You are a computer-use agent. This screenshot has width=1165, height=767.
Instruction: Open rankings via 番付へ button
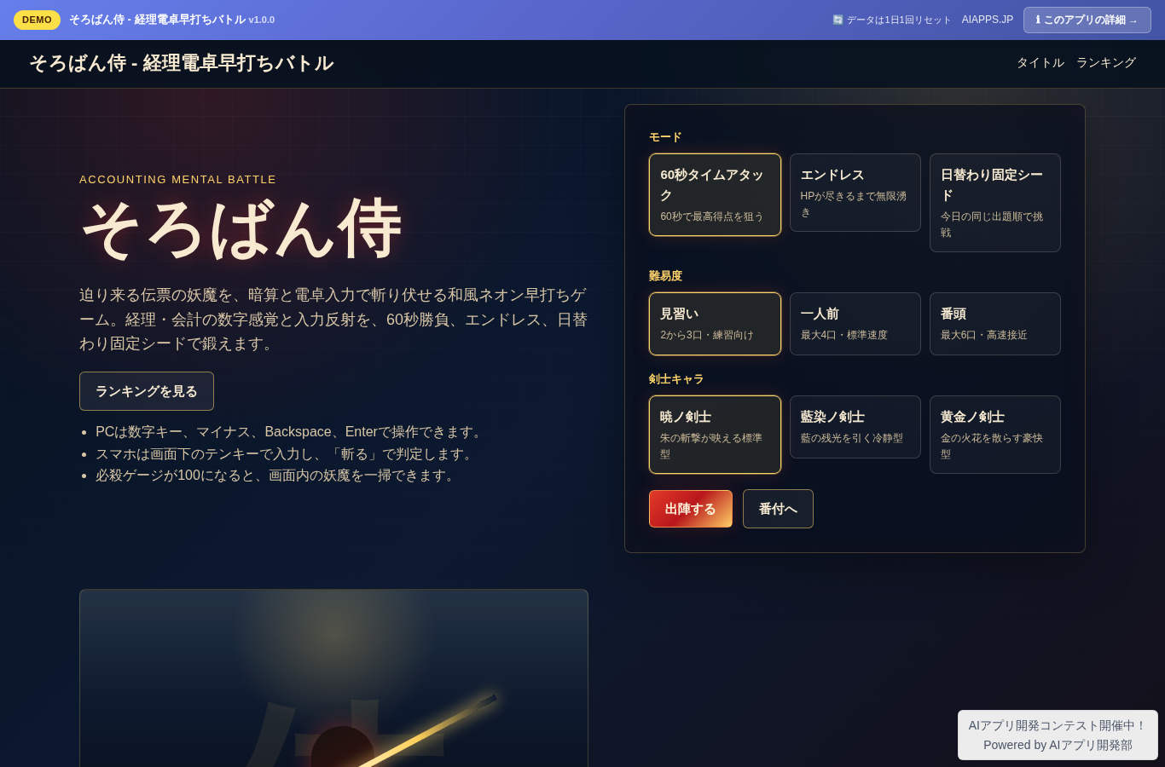(778, 509)
